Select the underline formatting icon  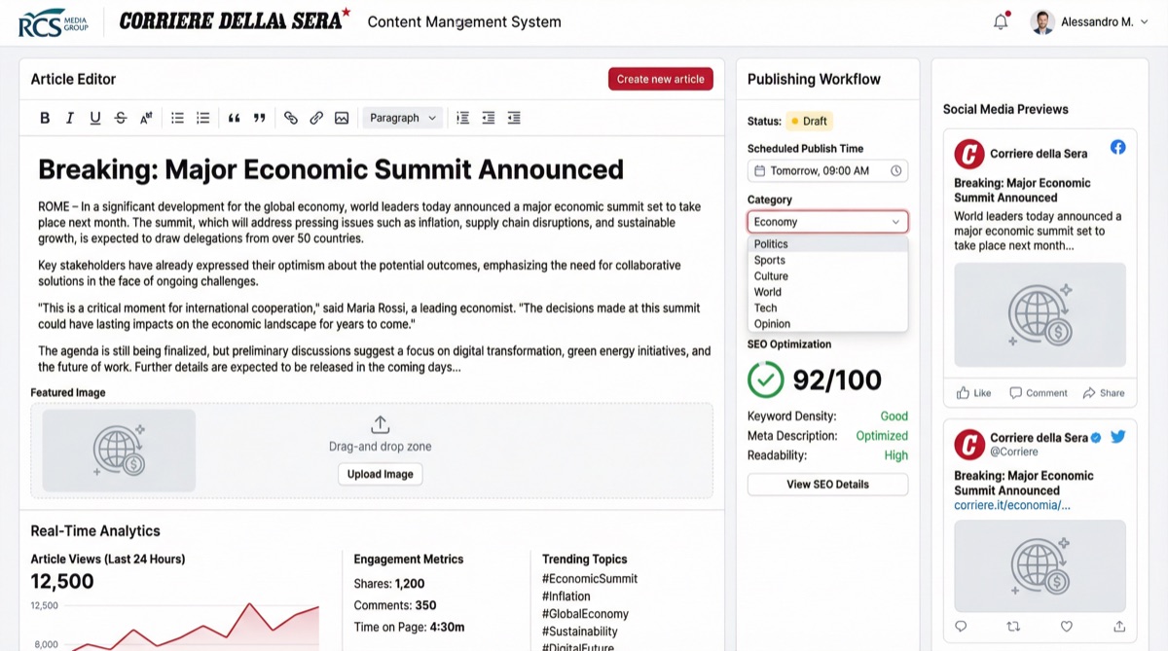[x=94, y=117]
